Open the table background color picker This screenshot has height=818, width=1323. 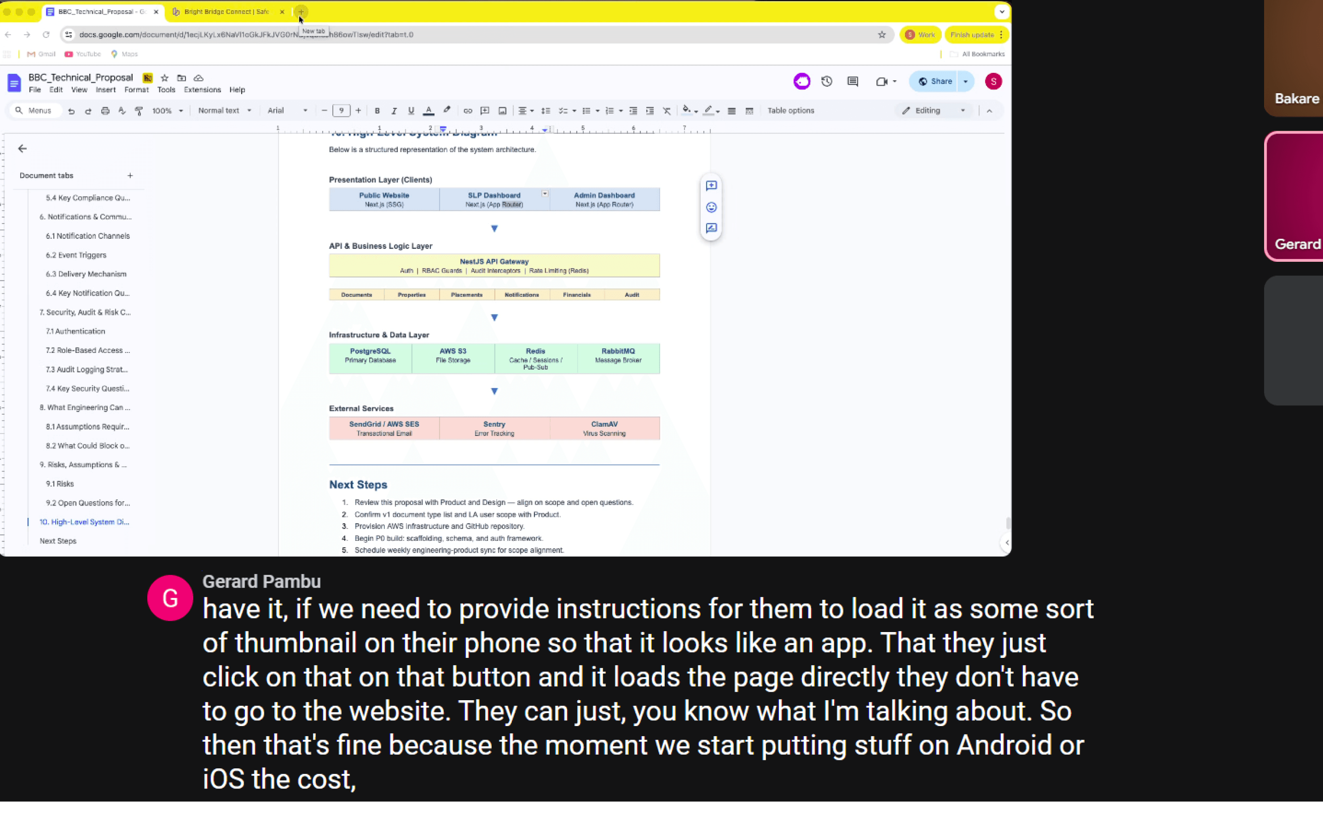(x=687, y=111)
